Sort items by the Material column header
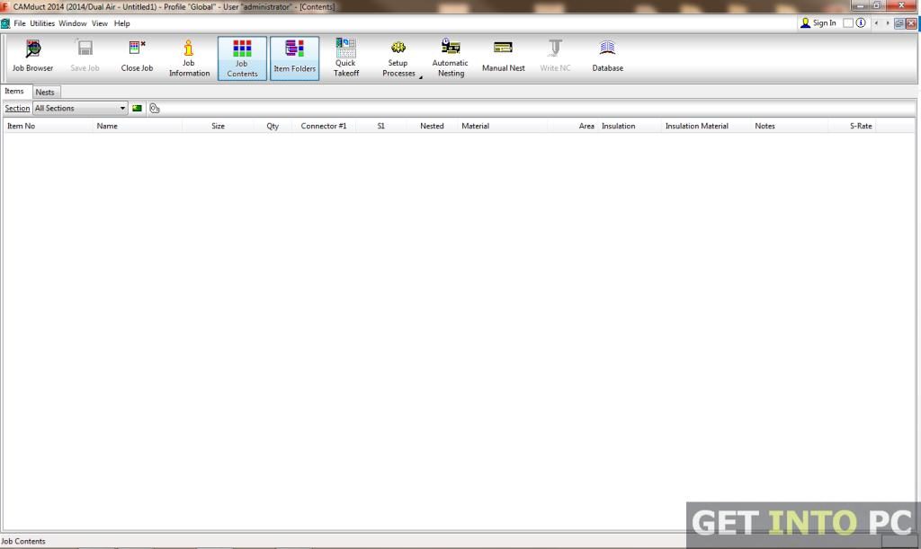This screenshot has width=921, height=549. (x=475, y=126)
